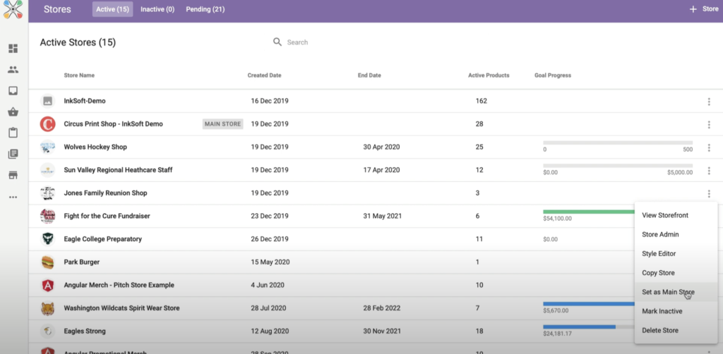This screenshot has height=354, width=723.
Task: Open three-dot menu for Circus Print Shop
Action: click(x=709, y=124)
